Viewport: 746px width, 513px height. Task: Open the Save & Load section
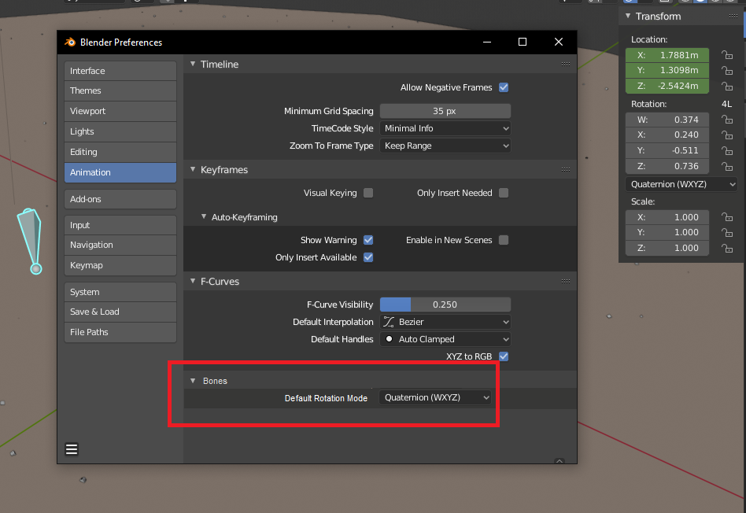[x=120, y=312]
